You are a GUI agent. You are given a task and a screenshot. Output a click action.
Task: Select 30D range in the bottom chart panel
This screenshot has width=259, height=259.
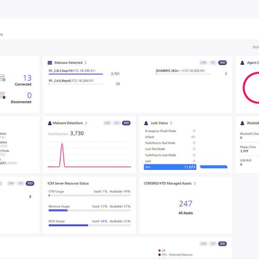[222, 243]
